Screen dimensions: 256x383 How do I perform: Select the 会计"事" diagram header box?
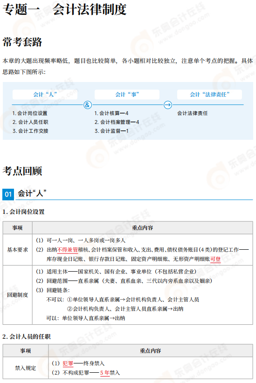click(x=127, y=95)
